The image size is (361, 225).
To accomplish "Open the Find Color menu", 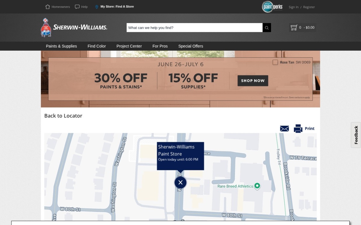I will click(x=97, y=46).
